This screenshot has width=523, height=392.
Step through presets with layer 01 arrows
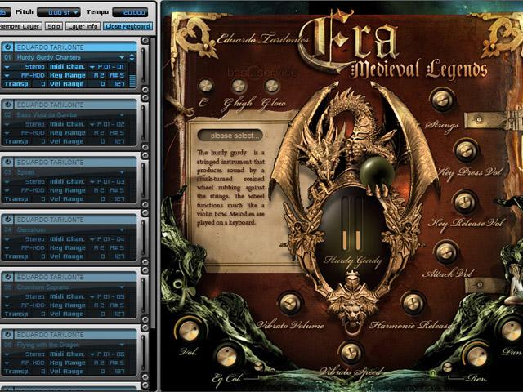click(132, 57)
